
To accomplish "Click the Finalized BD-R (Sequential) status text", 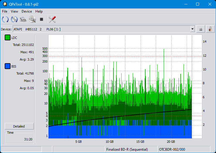I will 127,149.
